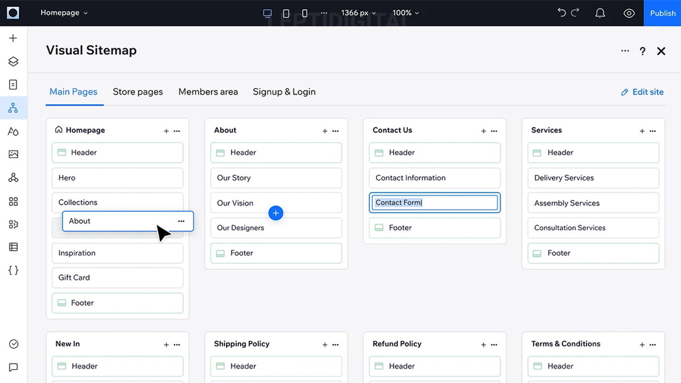Select the Contact Information section
This screenshot has height=383, width=681.
pos(435,178)
